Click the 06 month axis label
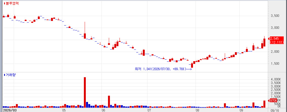Viewport: 287px width, 112px height. (x=103, y=110)
